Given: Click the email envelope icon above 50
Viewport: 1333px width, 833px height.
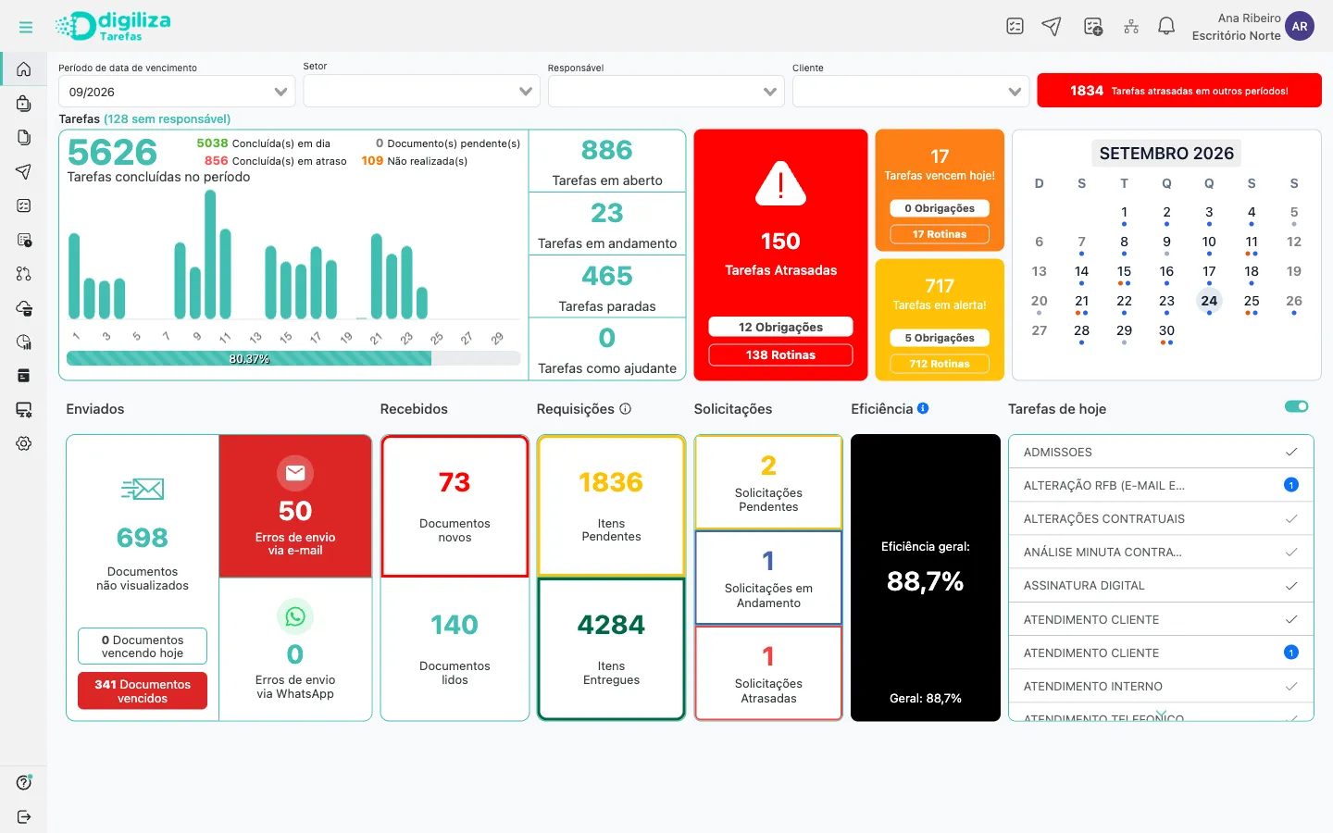Looking at the screenshot, I should point(295,473).
